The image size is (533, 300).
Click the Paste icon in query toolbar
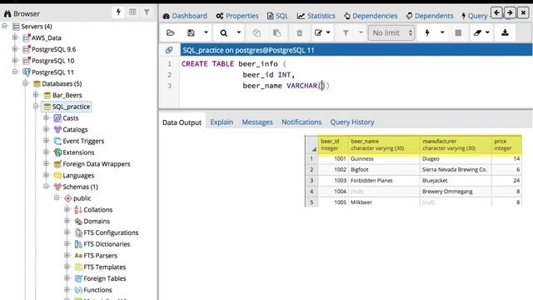[x=276, y=33]
